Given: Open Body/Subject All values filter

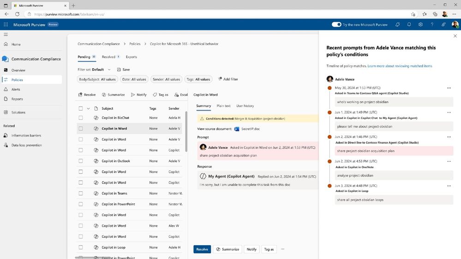Looking at the screenshot, I should click(x=97, y=79).
